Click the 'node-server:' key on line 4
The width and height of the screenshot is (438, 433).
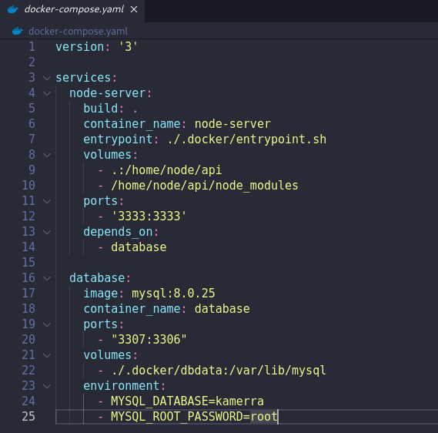(111, 93)
